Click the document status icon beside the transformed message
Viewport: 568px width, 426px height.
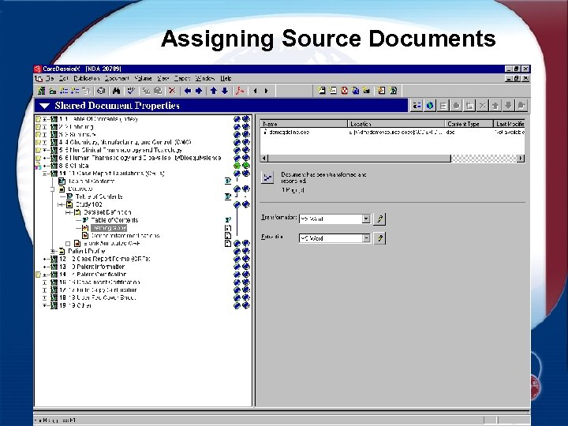pyautogui.click(x=267, y=177)
